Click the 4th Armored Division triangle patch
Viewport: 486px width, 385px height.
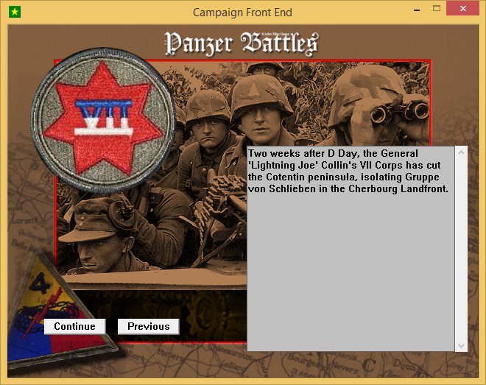click(57, 313)
